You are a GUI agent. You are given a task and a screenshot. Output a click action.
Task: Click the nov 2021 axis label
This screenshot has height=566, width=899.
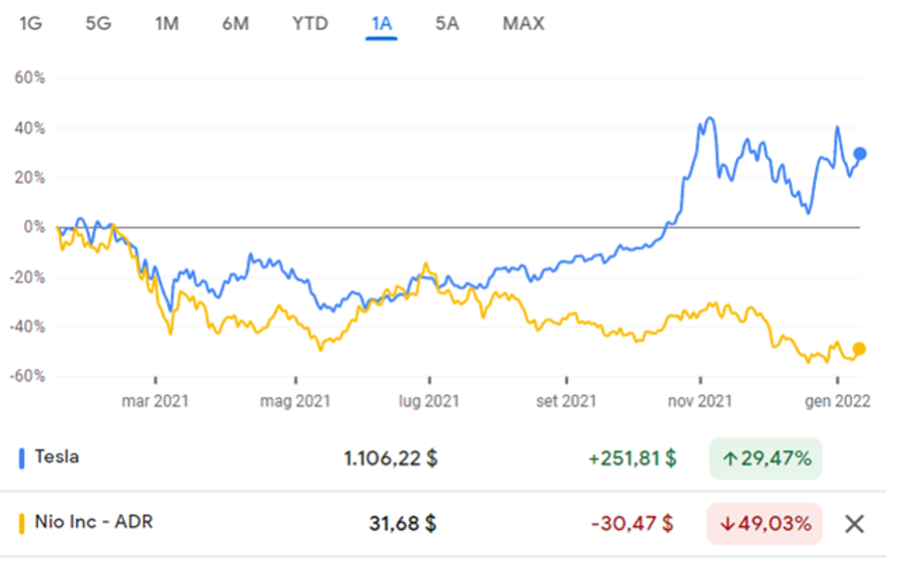(699, 401)
